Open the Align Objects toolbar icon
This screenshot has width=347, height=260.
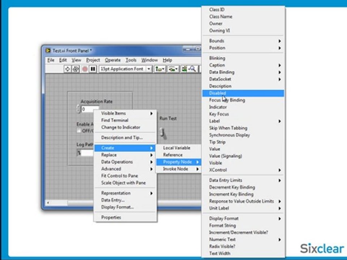160,69
